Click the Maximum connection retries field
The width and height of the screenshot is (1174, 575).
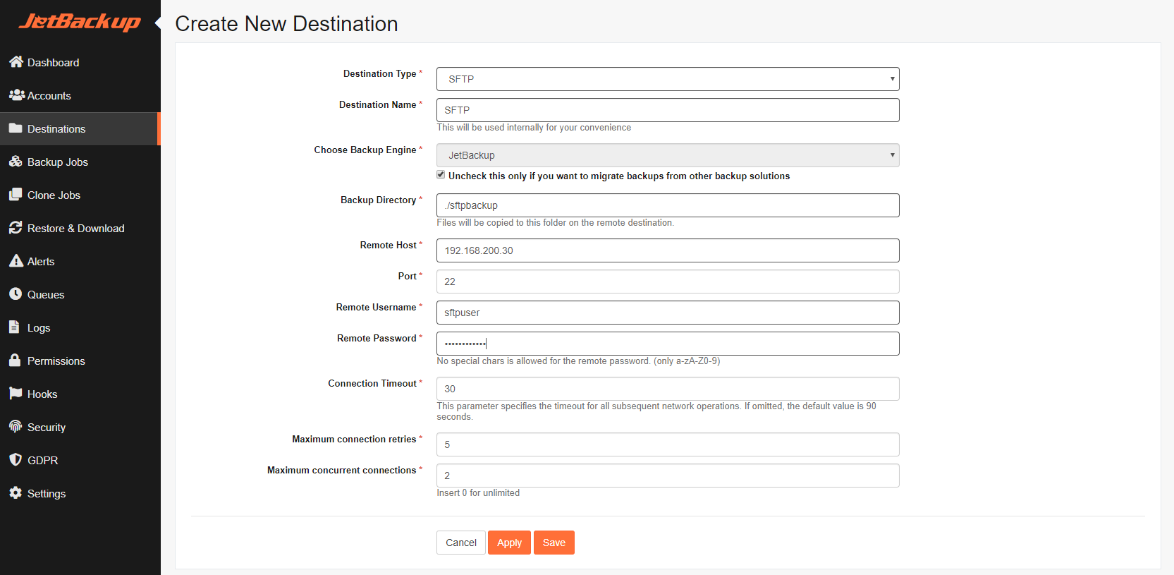tap(668, 444)
